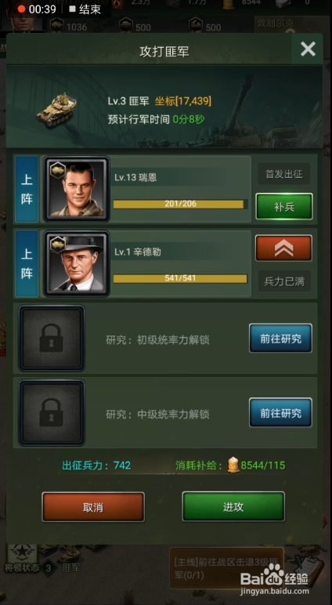Click the 取消 cancel button
Screen dimensions: 332x605
click(x=93, y=506)
